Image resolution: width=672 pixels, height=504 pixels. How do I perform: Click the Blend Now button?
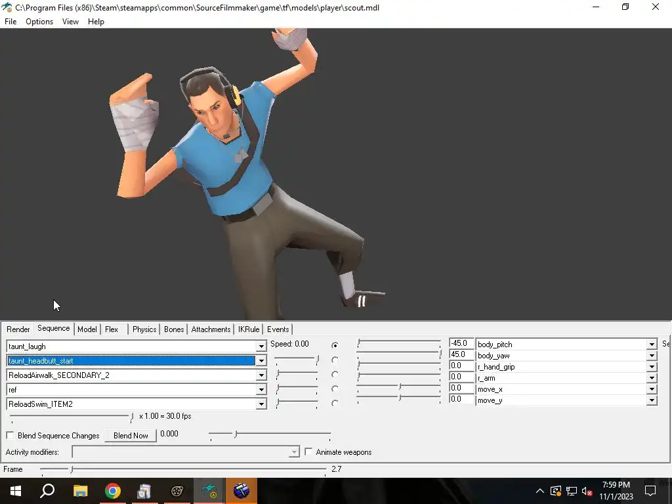click(131, 436)
